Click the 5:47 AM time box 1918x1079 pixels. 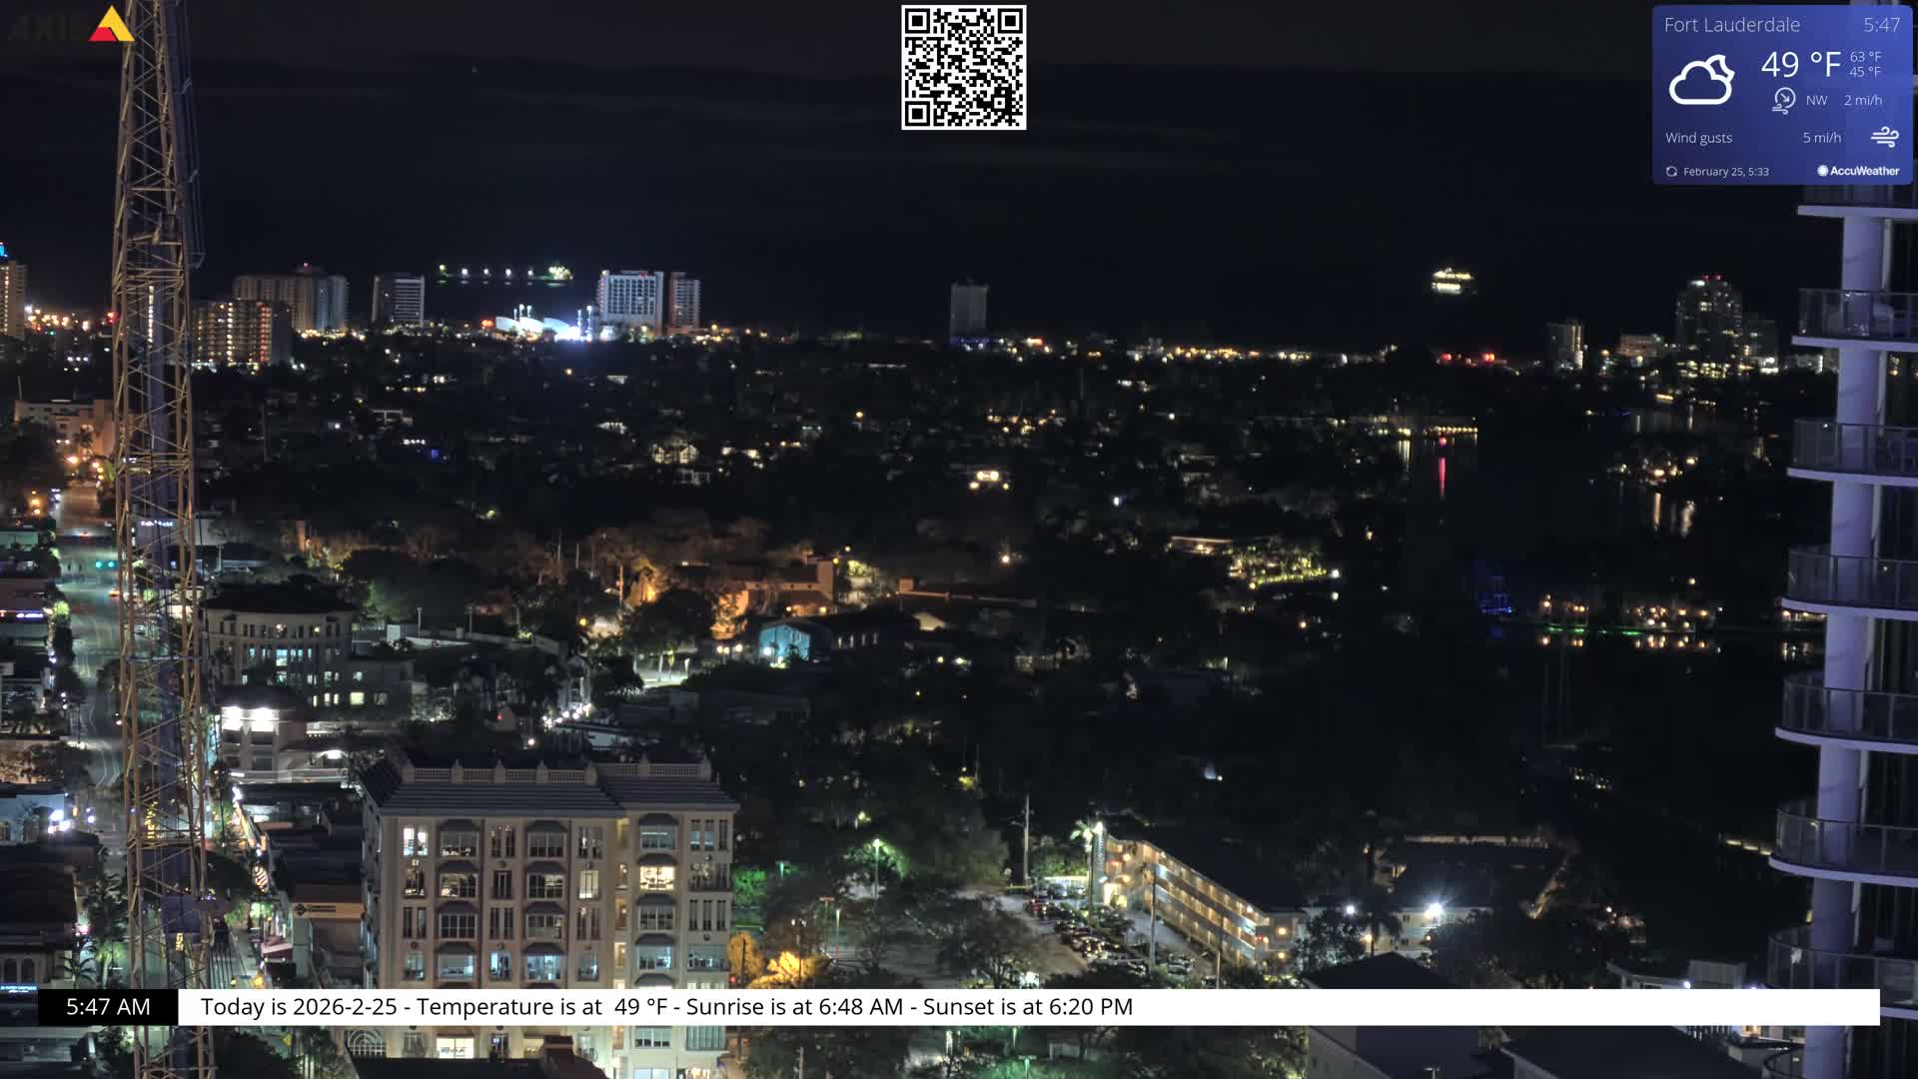[x=108, y=1007]
